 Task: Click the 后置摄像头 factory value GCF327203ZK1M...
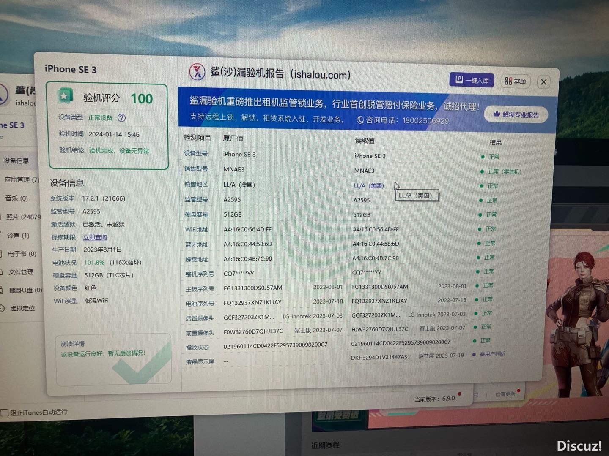pyautogui.click(x=249, y=317)
